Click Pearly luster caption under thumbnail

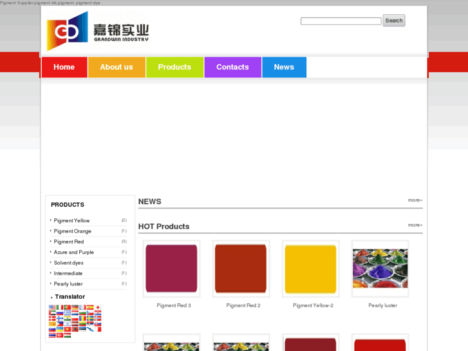(382, 305)
